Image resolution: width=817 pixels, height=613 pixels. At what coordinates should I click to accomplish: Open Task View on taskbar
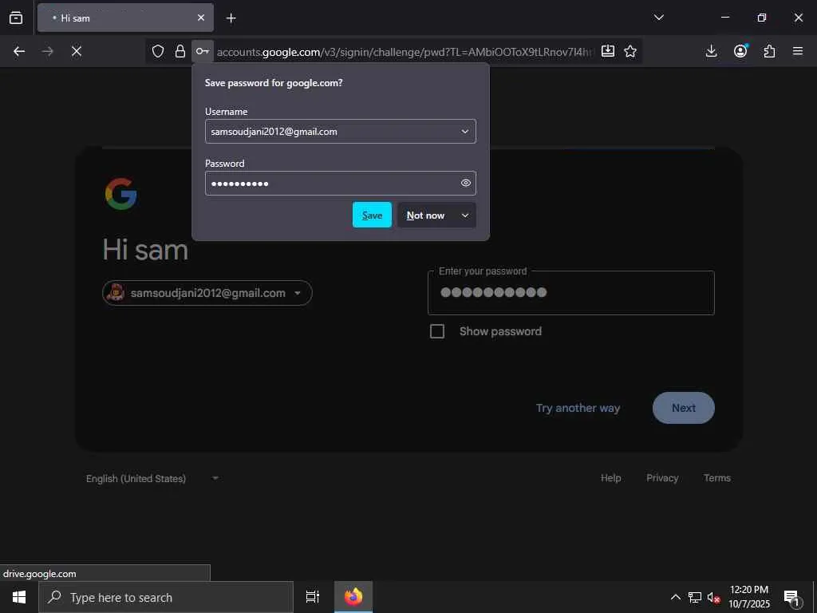click(x=312, y=597)
